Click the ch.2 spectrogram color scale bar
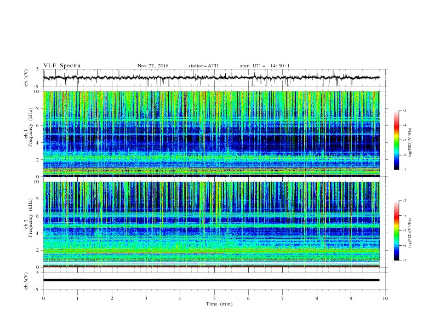This screenshot has height=335, width=434. pos(397,230)
